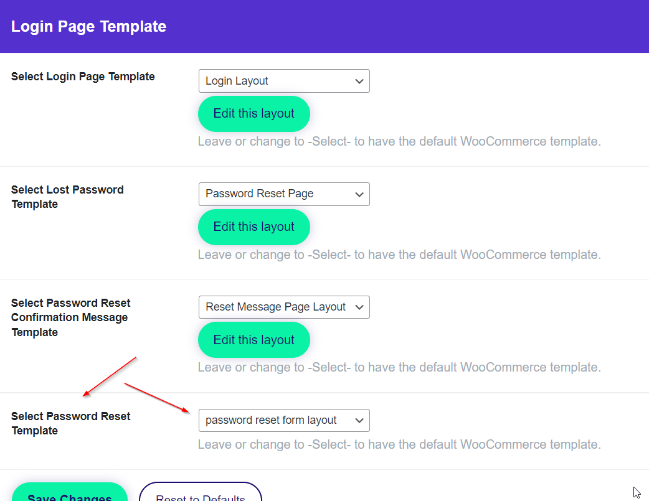Screen dimensions: 649x501
Task: Click the Select Password Reset Template label
Action: pyautogui.click(x=70, y=423)
